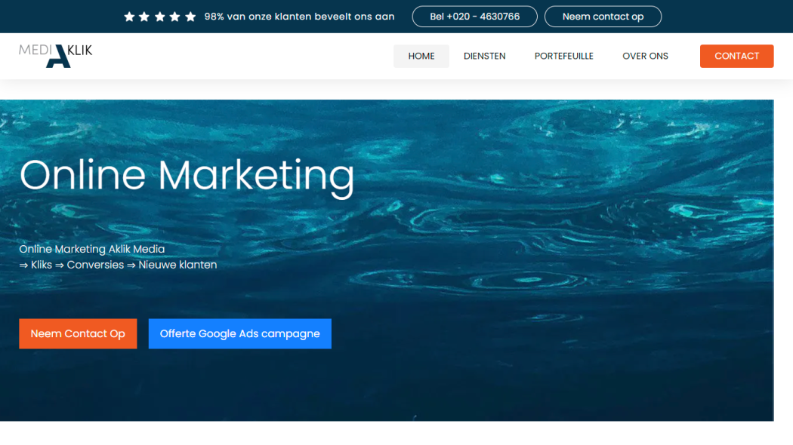Click the 98% customer recommendation text
The height and width of the screenshot is (445, 793).
coord(299,17)
